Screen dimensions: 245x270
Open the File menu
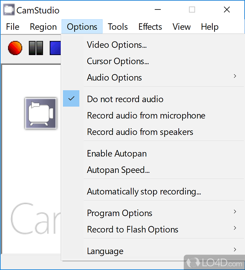13,27
